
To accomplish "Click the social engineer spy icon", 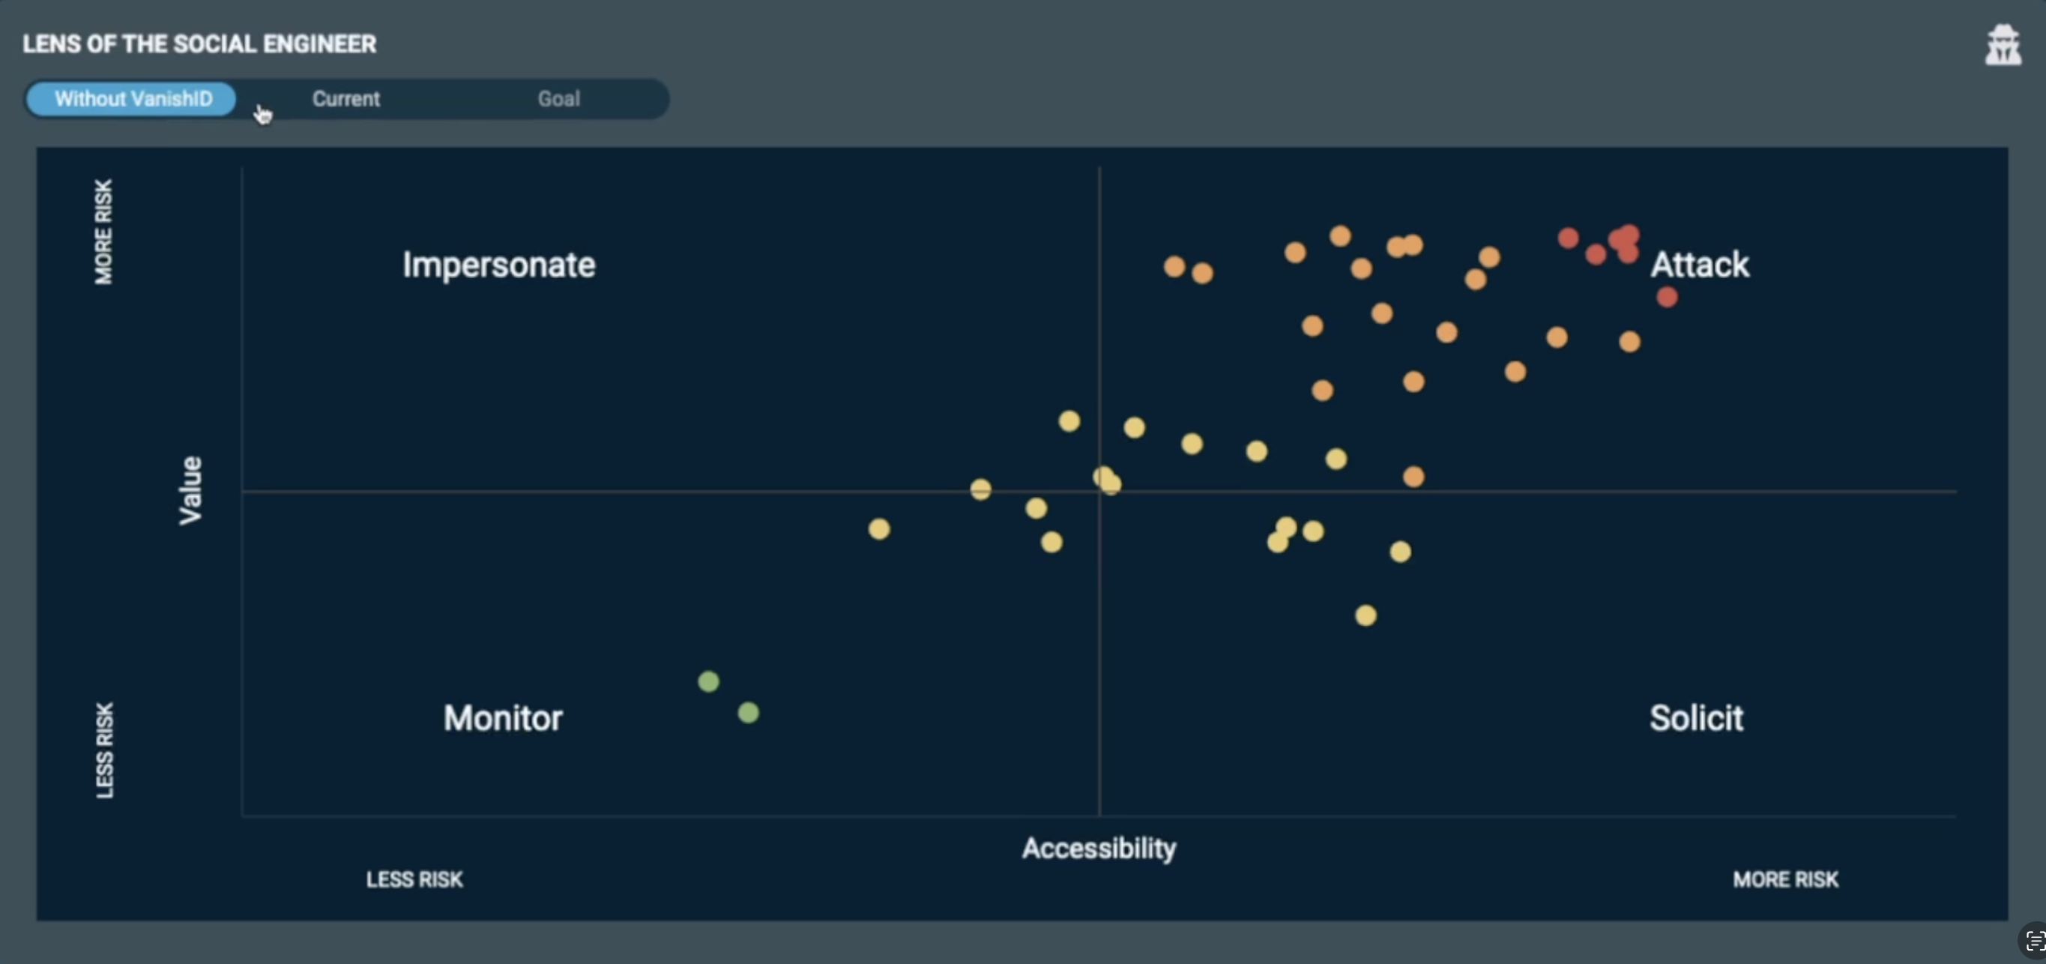I will [x=2003, y=46].
